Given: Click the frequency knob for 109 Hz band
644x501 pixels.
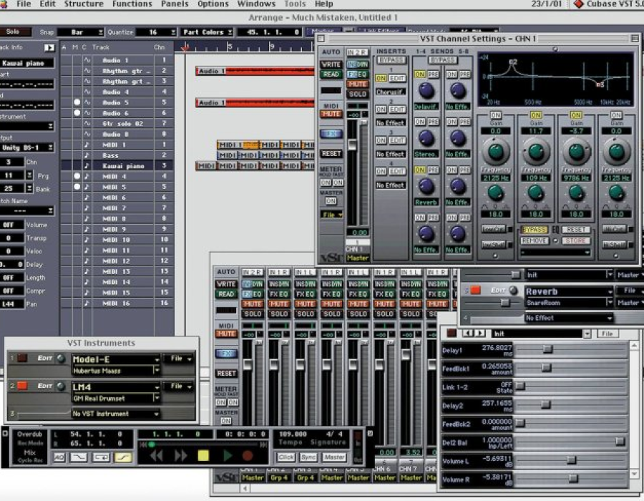Looking at the screenshot, I should (535, 192).
